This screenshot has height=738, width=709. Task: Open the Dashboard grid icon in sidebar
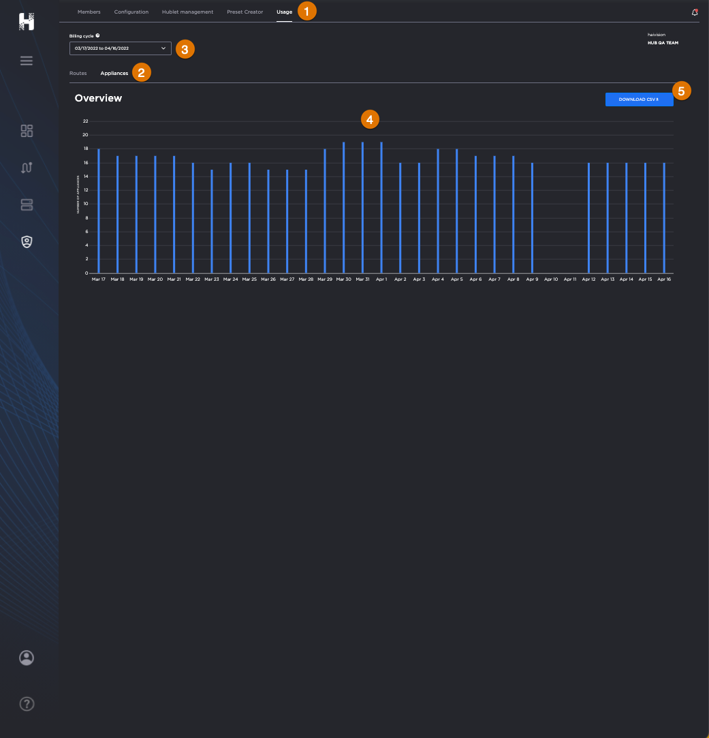[27, 131]
